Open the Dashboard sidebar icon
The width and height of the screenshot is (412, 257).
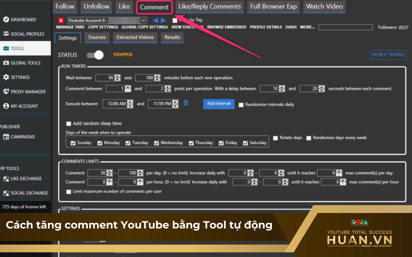click(x=6, y=20)
